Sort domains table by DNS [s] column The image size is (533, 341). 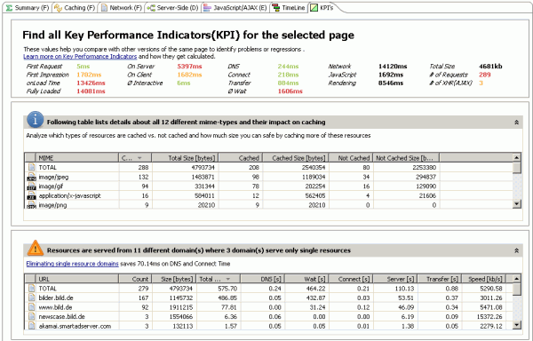(262, 279)
